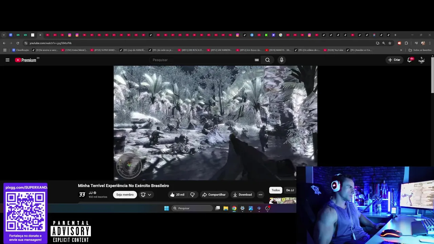The width and height of the screenshot is (434, 244).
Task: Open File Explorer from taskbar
Action: pos(226,208)
